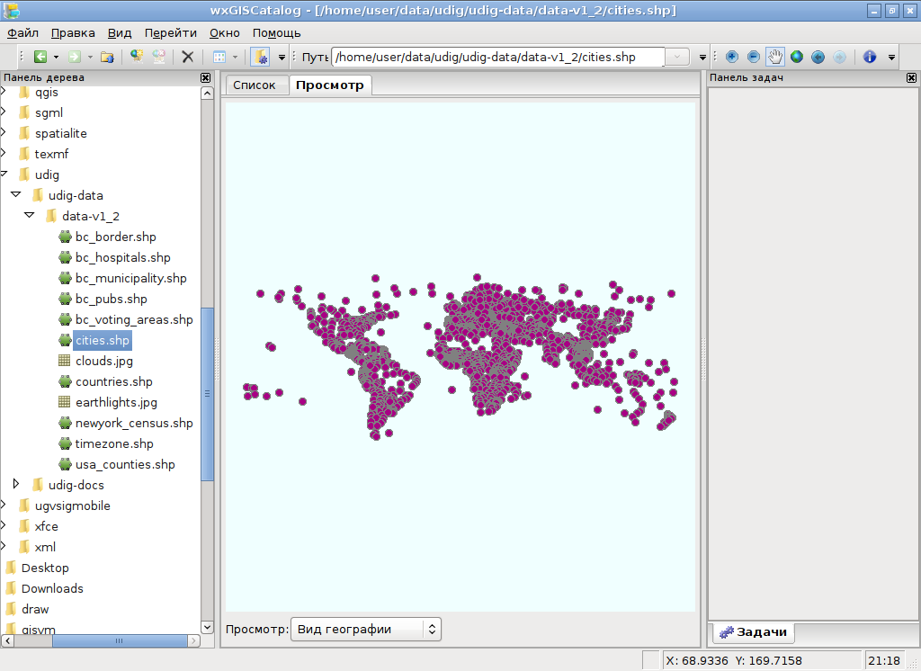Activate the Pan (hand) tool
921x671 pixels.
[775, 57]
